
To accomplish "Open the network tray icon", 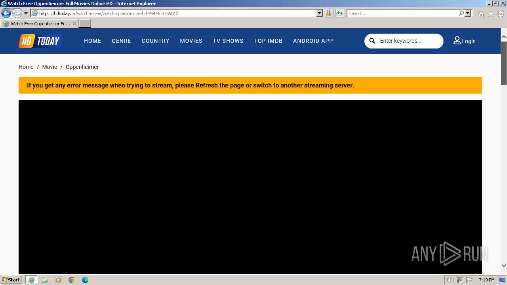I will point(460,280).
